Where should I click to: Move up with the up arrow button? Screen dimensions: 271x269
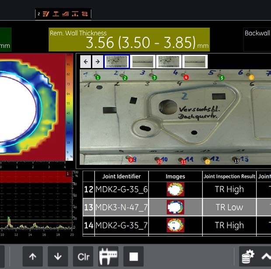click(x=33, y=256)
